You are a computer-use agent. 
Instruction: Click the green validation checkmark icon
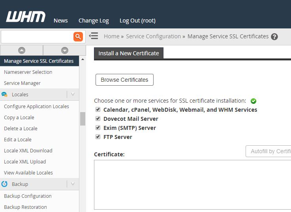[x=253, y=101]
